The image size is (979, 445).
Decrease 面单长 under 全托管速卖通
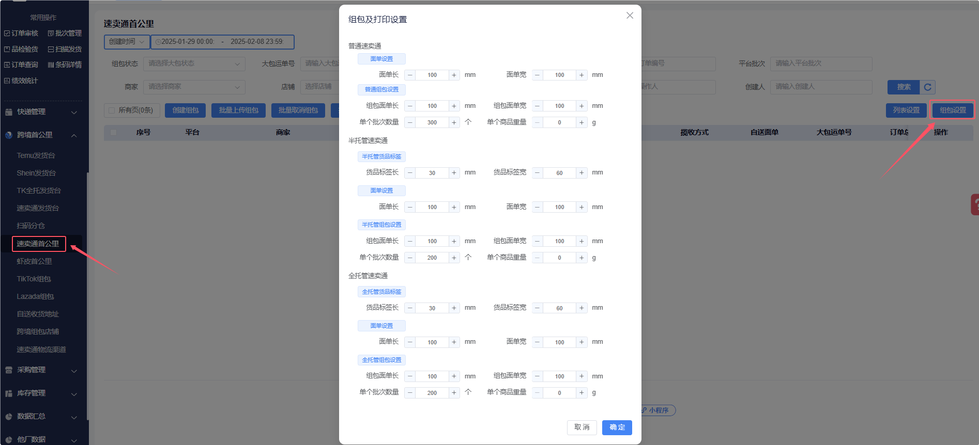[410, 342]
